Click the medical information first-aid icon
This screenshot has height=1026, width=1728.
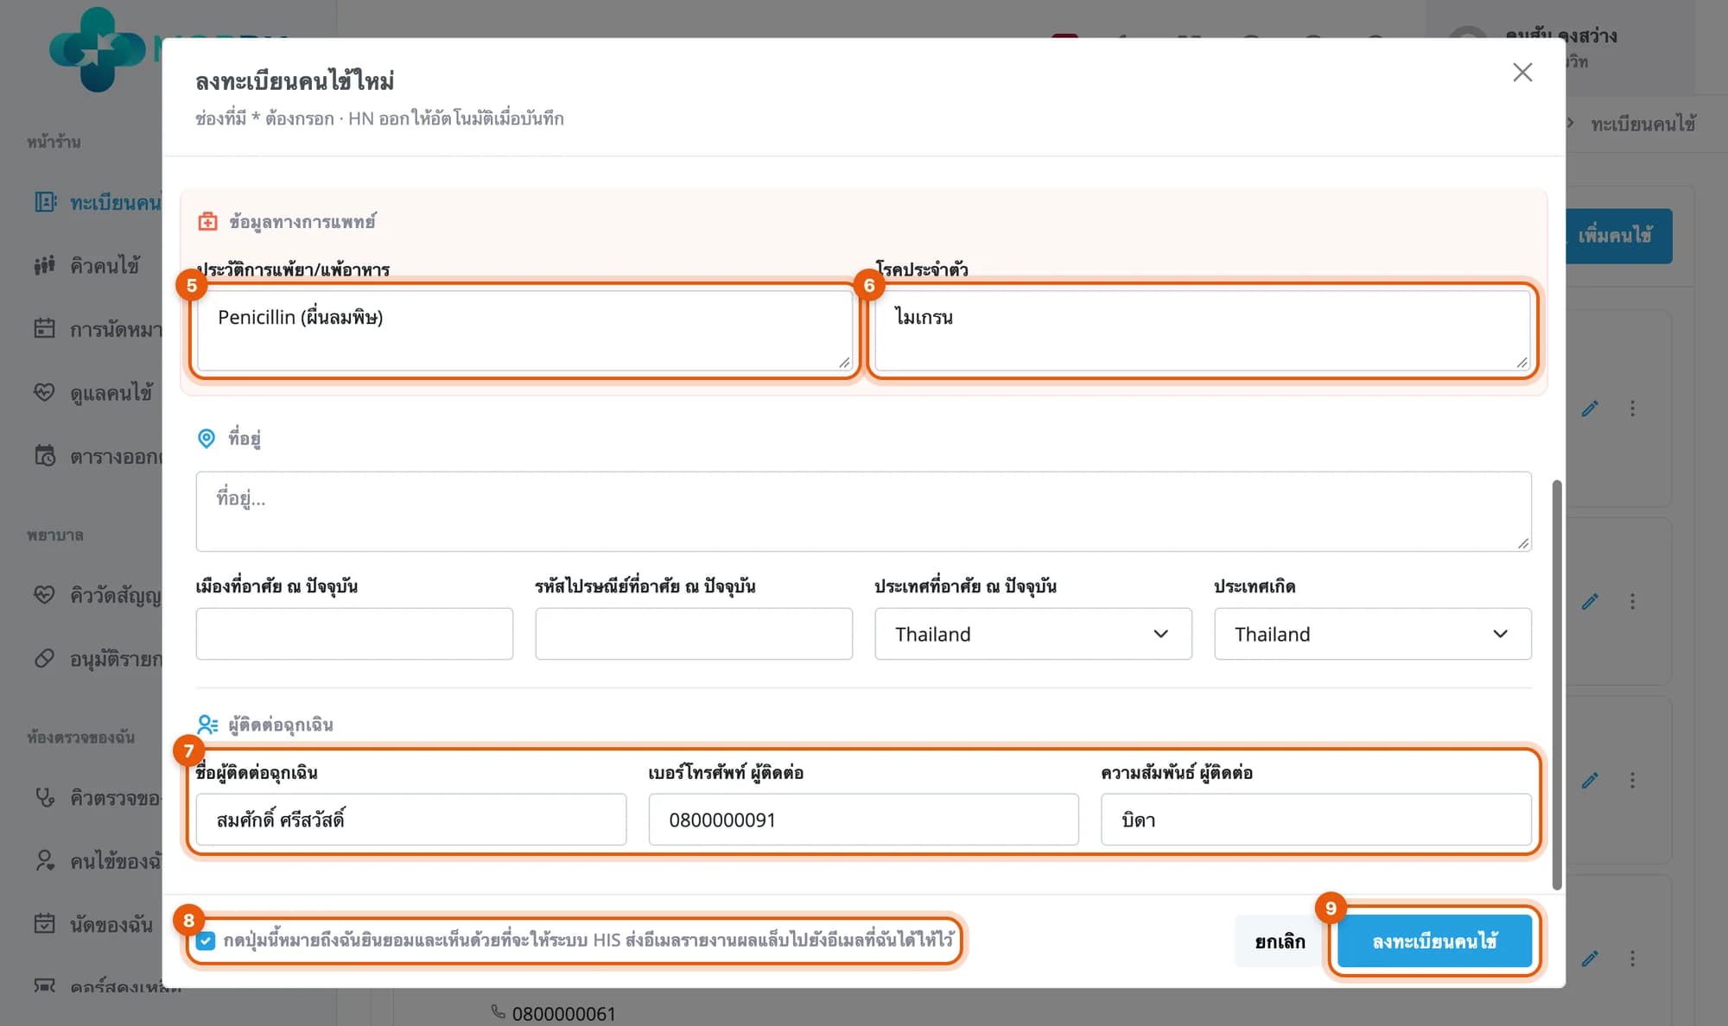[207, 222]
